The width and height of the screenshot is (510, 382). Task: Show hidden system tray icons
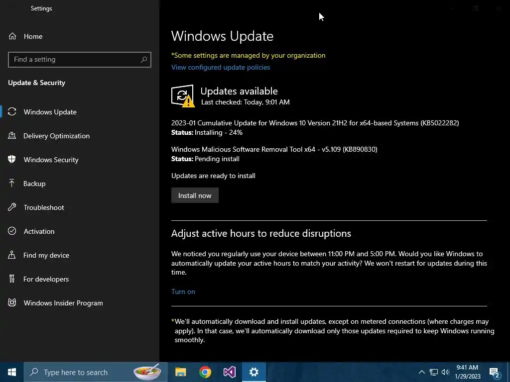click(x=421, y=372)
